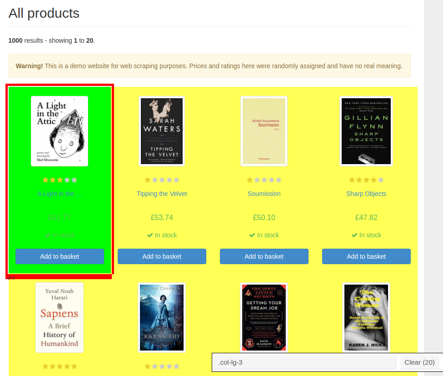This screenshot has height=376, width=443.
Task: Open the Soumission title link
Action: click(264, 194)
